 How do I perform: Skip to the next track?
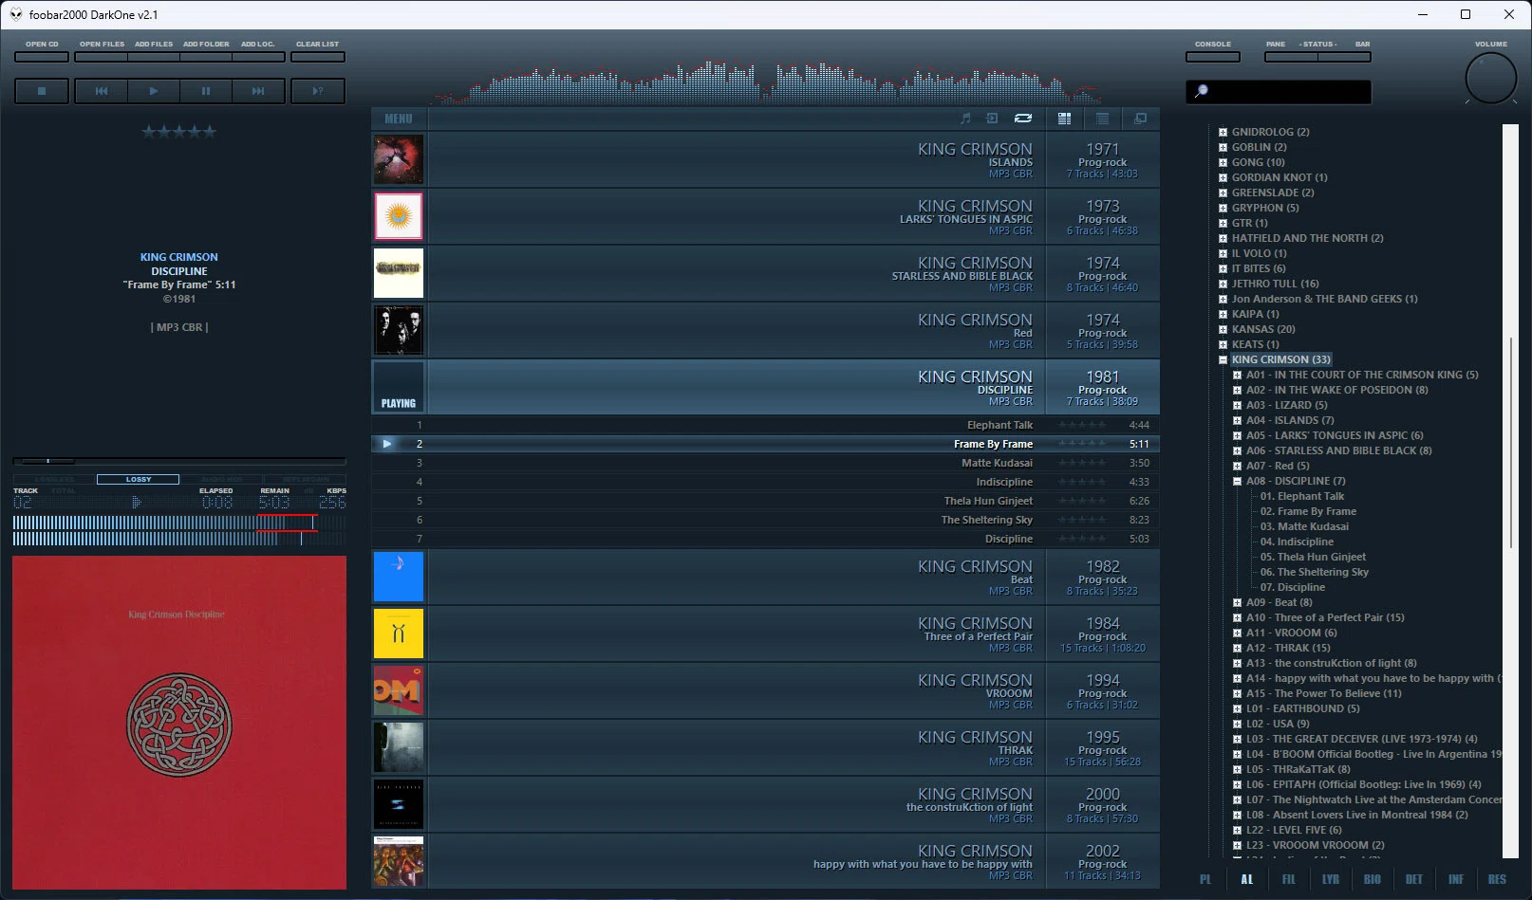point(258,91)
